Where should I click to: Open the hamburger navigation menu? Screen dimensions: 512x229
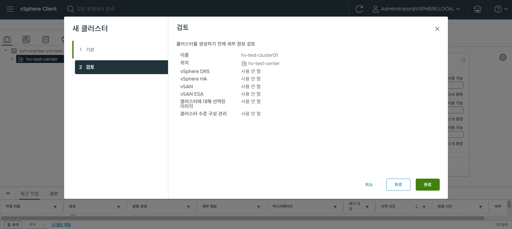pyautogui.click(x=10, y=9)
